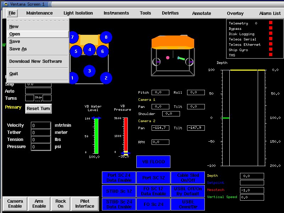Click the pink sphere in vehicle view
Viewport: 284px width, 213px height.
tap(168, 58)
